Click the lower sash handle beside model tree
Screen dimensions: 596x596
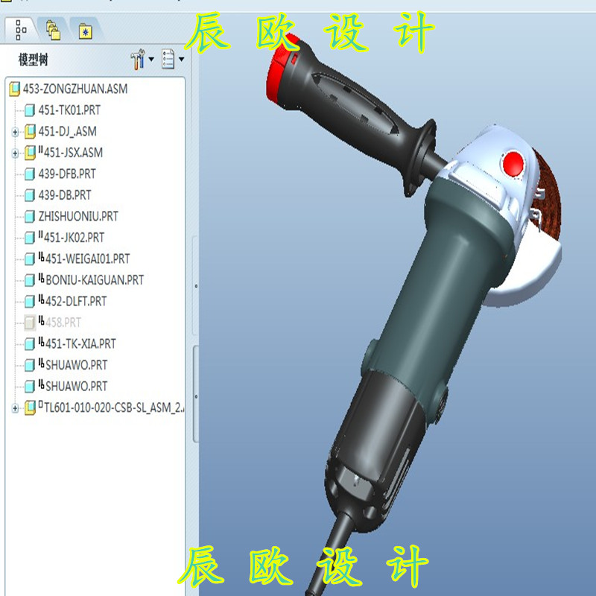pyautogui.click(x=196, y=396)
